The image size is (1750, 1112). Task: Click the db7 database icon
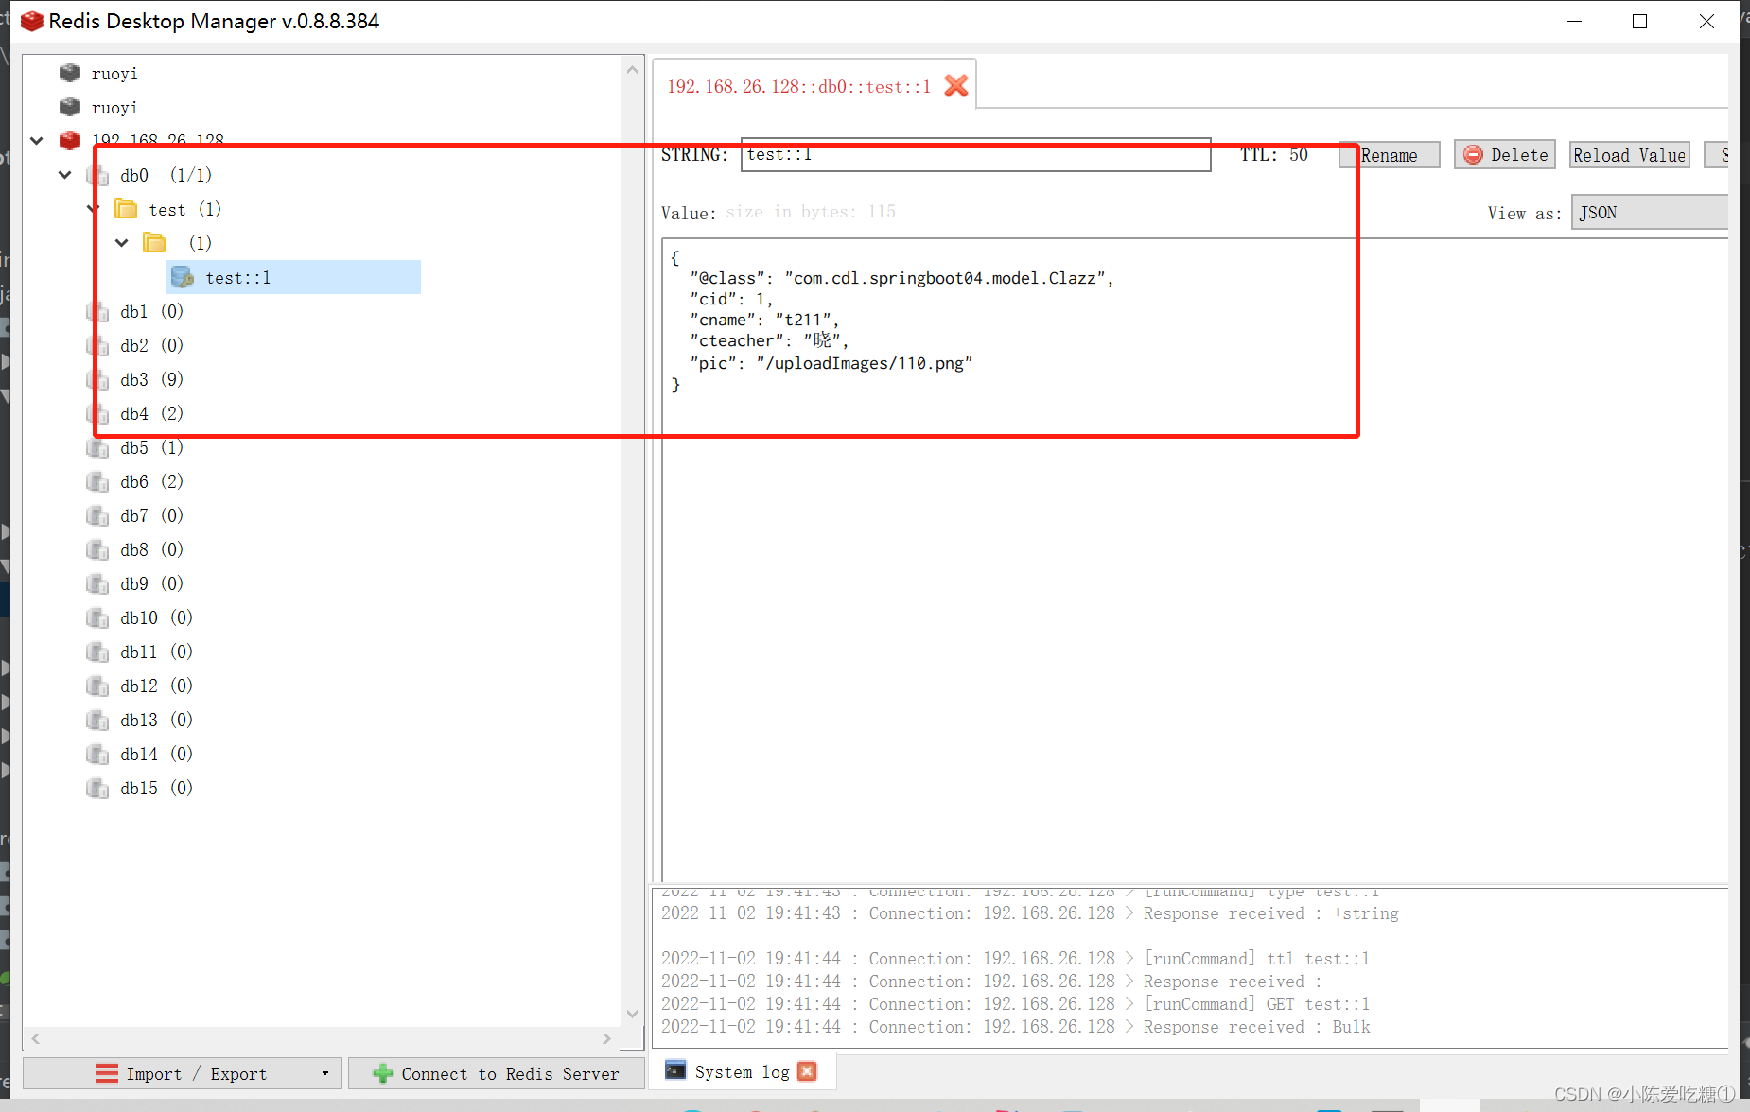[x=97, y=515]
